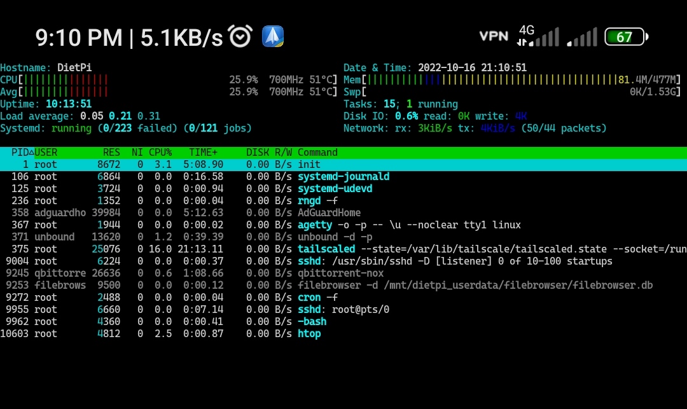Tap the clock showing 9:10 PM
Screen dimensions: 687x409
78,37
